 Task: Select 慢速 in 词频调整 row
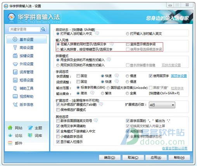pyautogui.click(x=127, y=82)
